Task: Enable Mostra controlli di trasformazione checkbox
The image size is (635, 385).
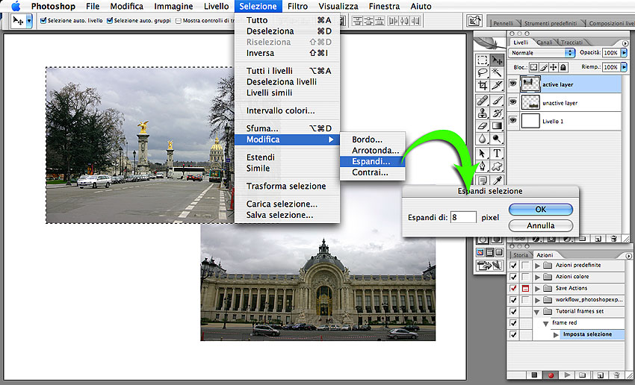Action: [x=179, y=21]
